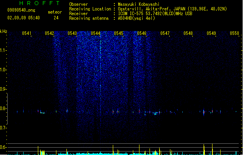Click the 0549 time marker

[x=211, y=33]
